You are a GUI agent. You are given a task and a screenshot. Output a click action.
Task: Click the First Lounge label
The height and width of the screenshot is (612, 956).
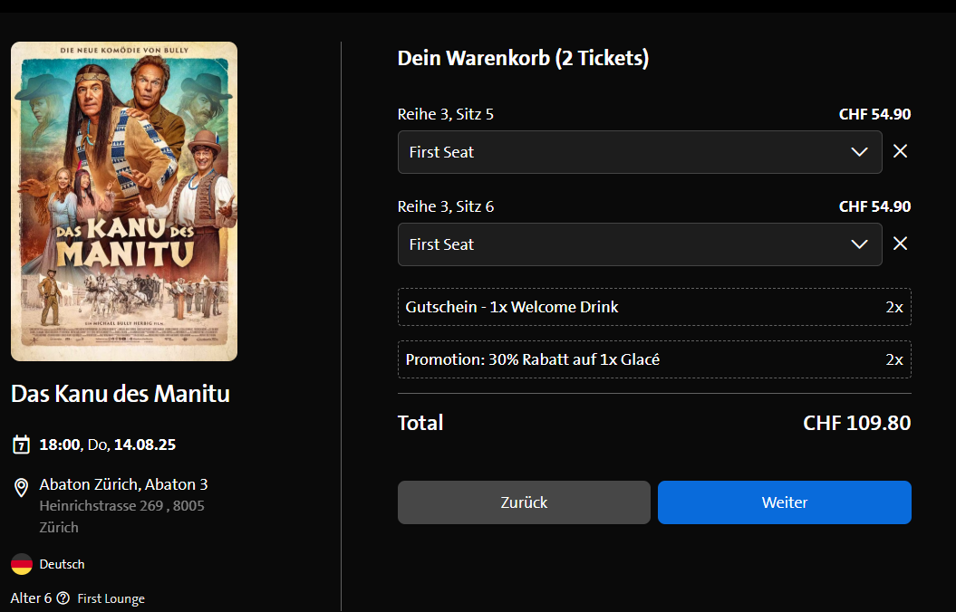click(x=111, y=598)
